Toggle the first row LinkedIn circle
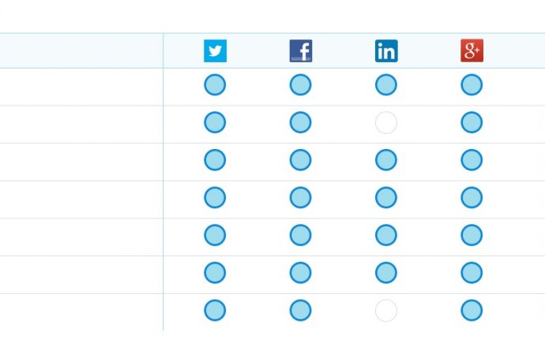545x339 pixels. [385, 84]
